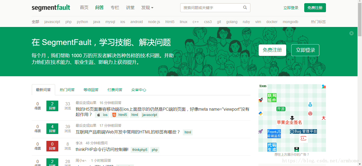Open the H5页面兼容移动端 question title
The height and width of the screenshot is (166, 362).
pos(162,112)
